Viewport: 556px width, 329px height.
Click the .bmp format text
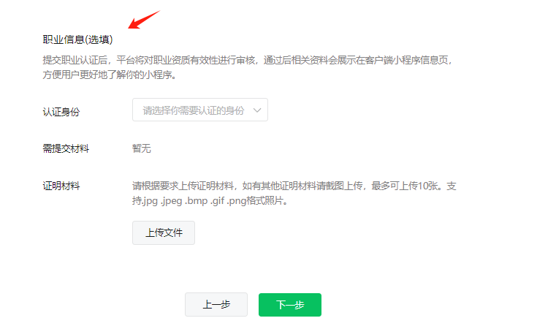[x=196, y=201]
